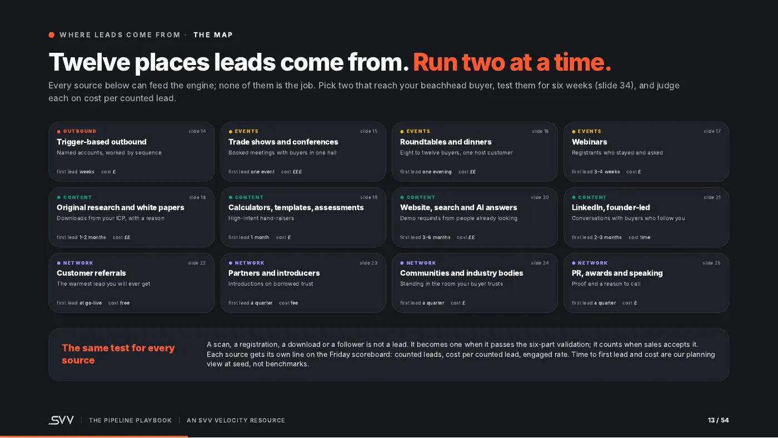Click 'THE PIPELINE PLAYBOOK' footer text
Image resolution: width=778 pixels, height=438 pixels.
[130, 420]
